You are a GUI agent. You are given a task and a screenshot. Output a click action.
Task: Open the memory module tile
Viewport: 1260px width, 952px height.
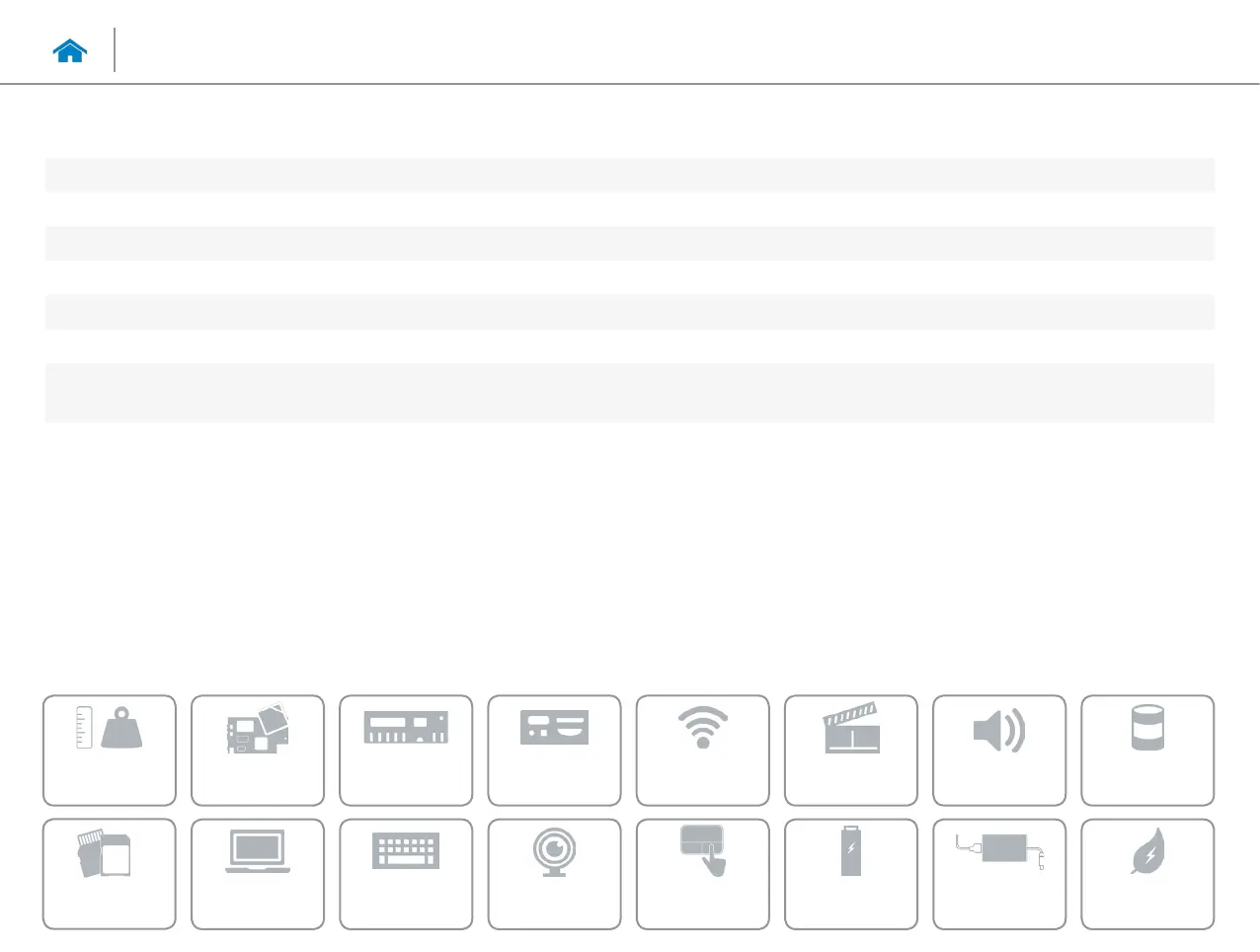click(406, 751)
